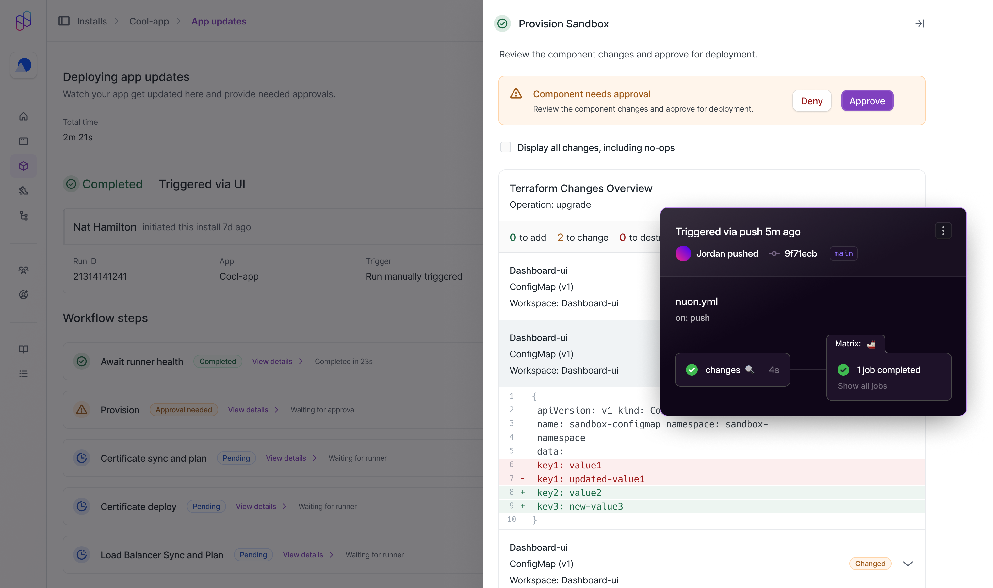Image resolution: width=993 pixels, height=588 pixels.
Task: Click Jordan's purple avatar circle
Action: click(x=683, y=253)
